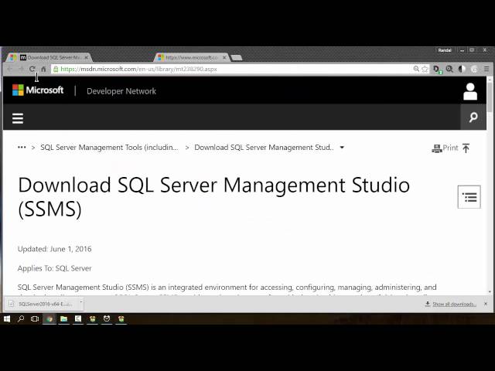This screenshot has height=371, width=495.
Task: Click the half-black circle contrast extension icon
Action: coord(462,69)
